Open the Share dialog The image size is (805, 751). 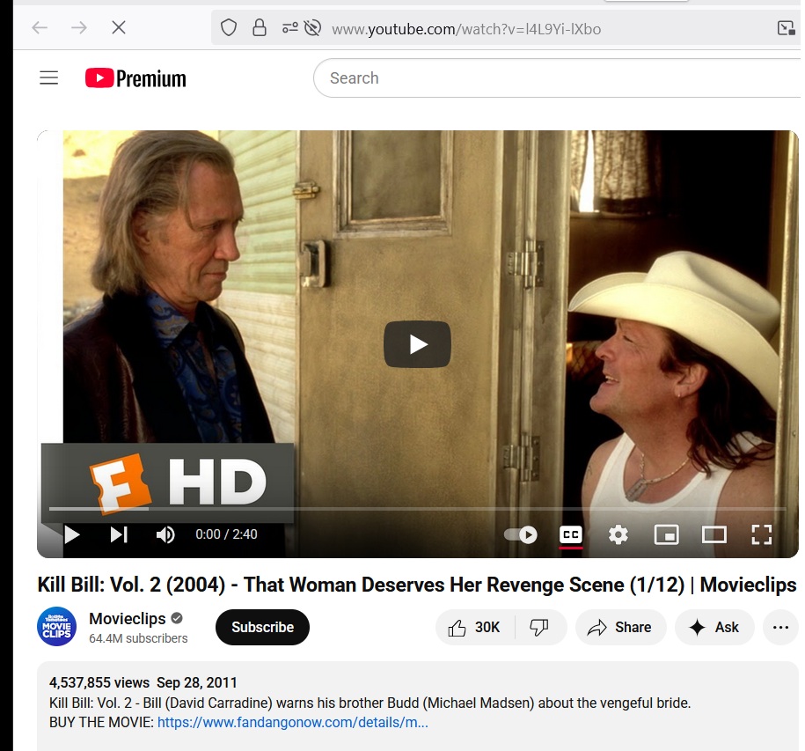[619, 627]
